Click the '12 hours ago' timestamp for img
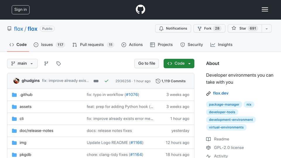This screenshot has height=158, width=281. 177,142
